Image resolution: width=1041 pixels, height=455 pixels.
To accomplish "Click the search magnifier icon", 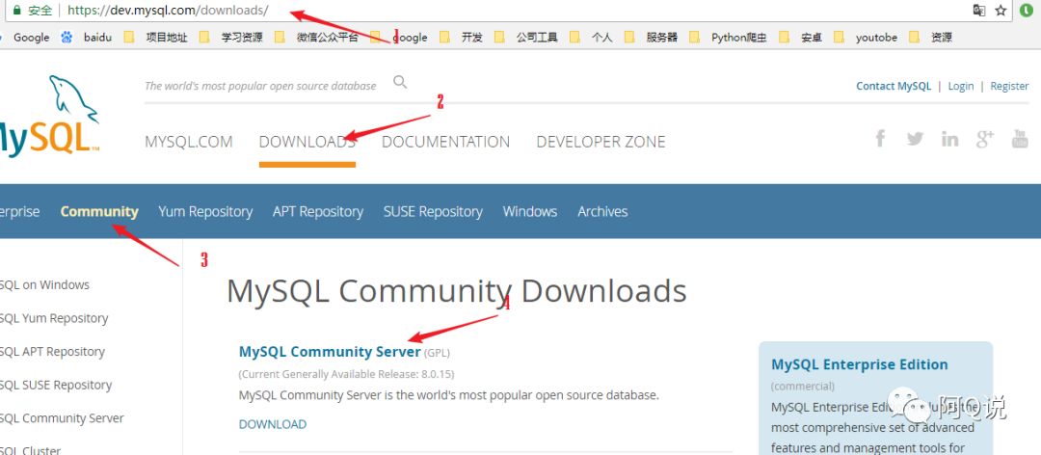I will [x=400, y=82].
